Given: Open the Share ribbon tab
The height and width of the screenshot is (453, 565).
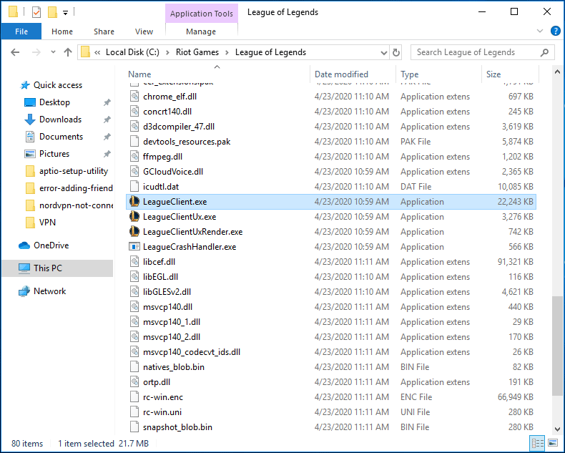Looking at the screenshot, I should (104, 31).
